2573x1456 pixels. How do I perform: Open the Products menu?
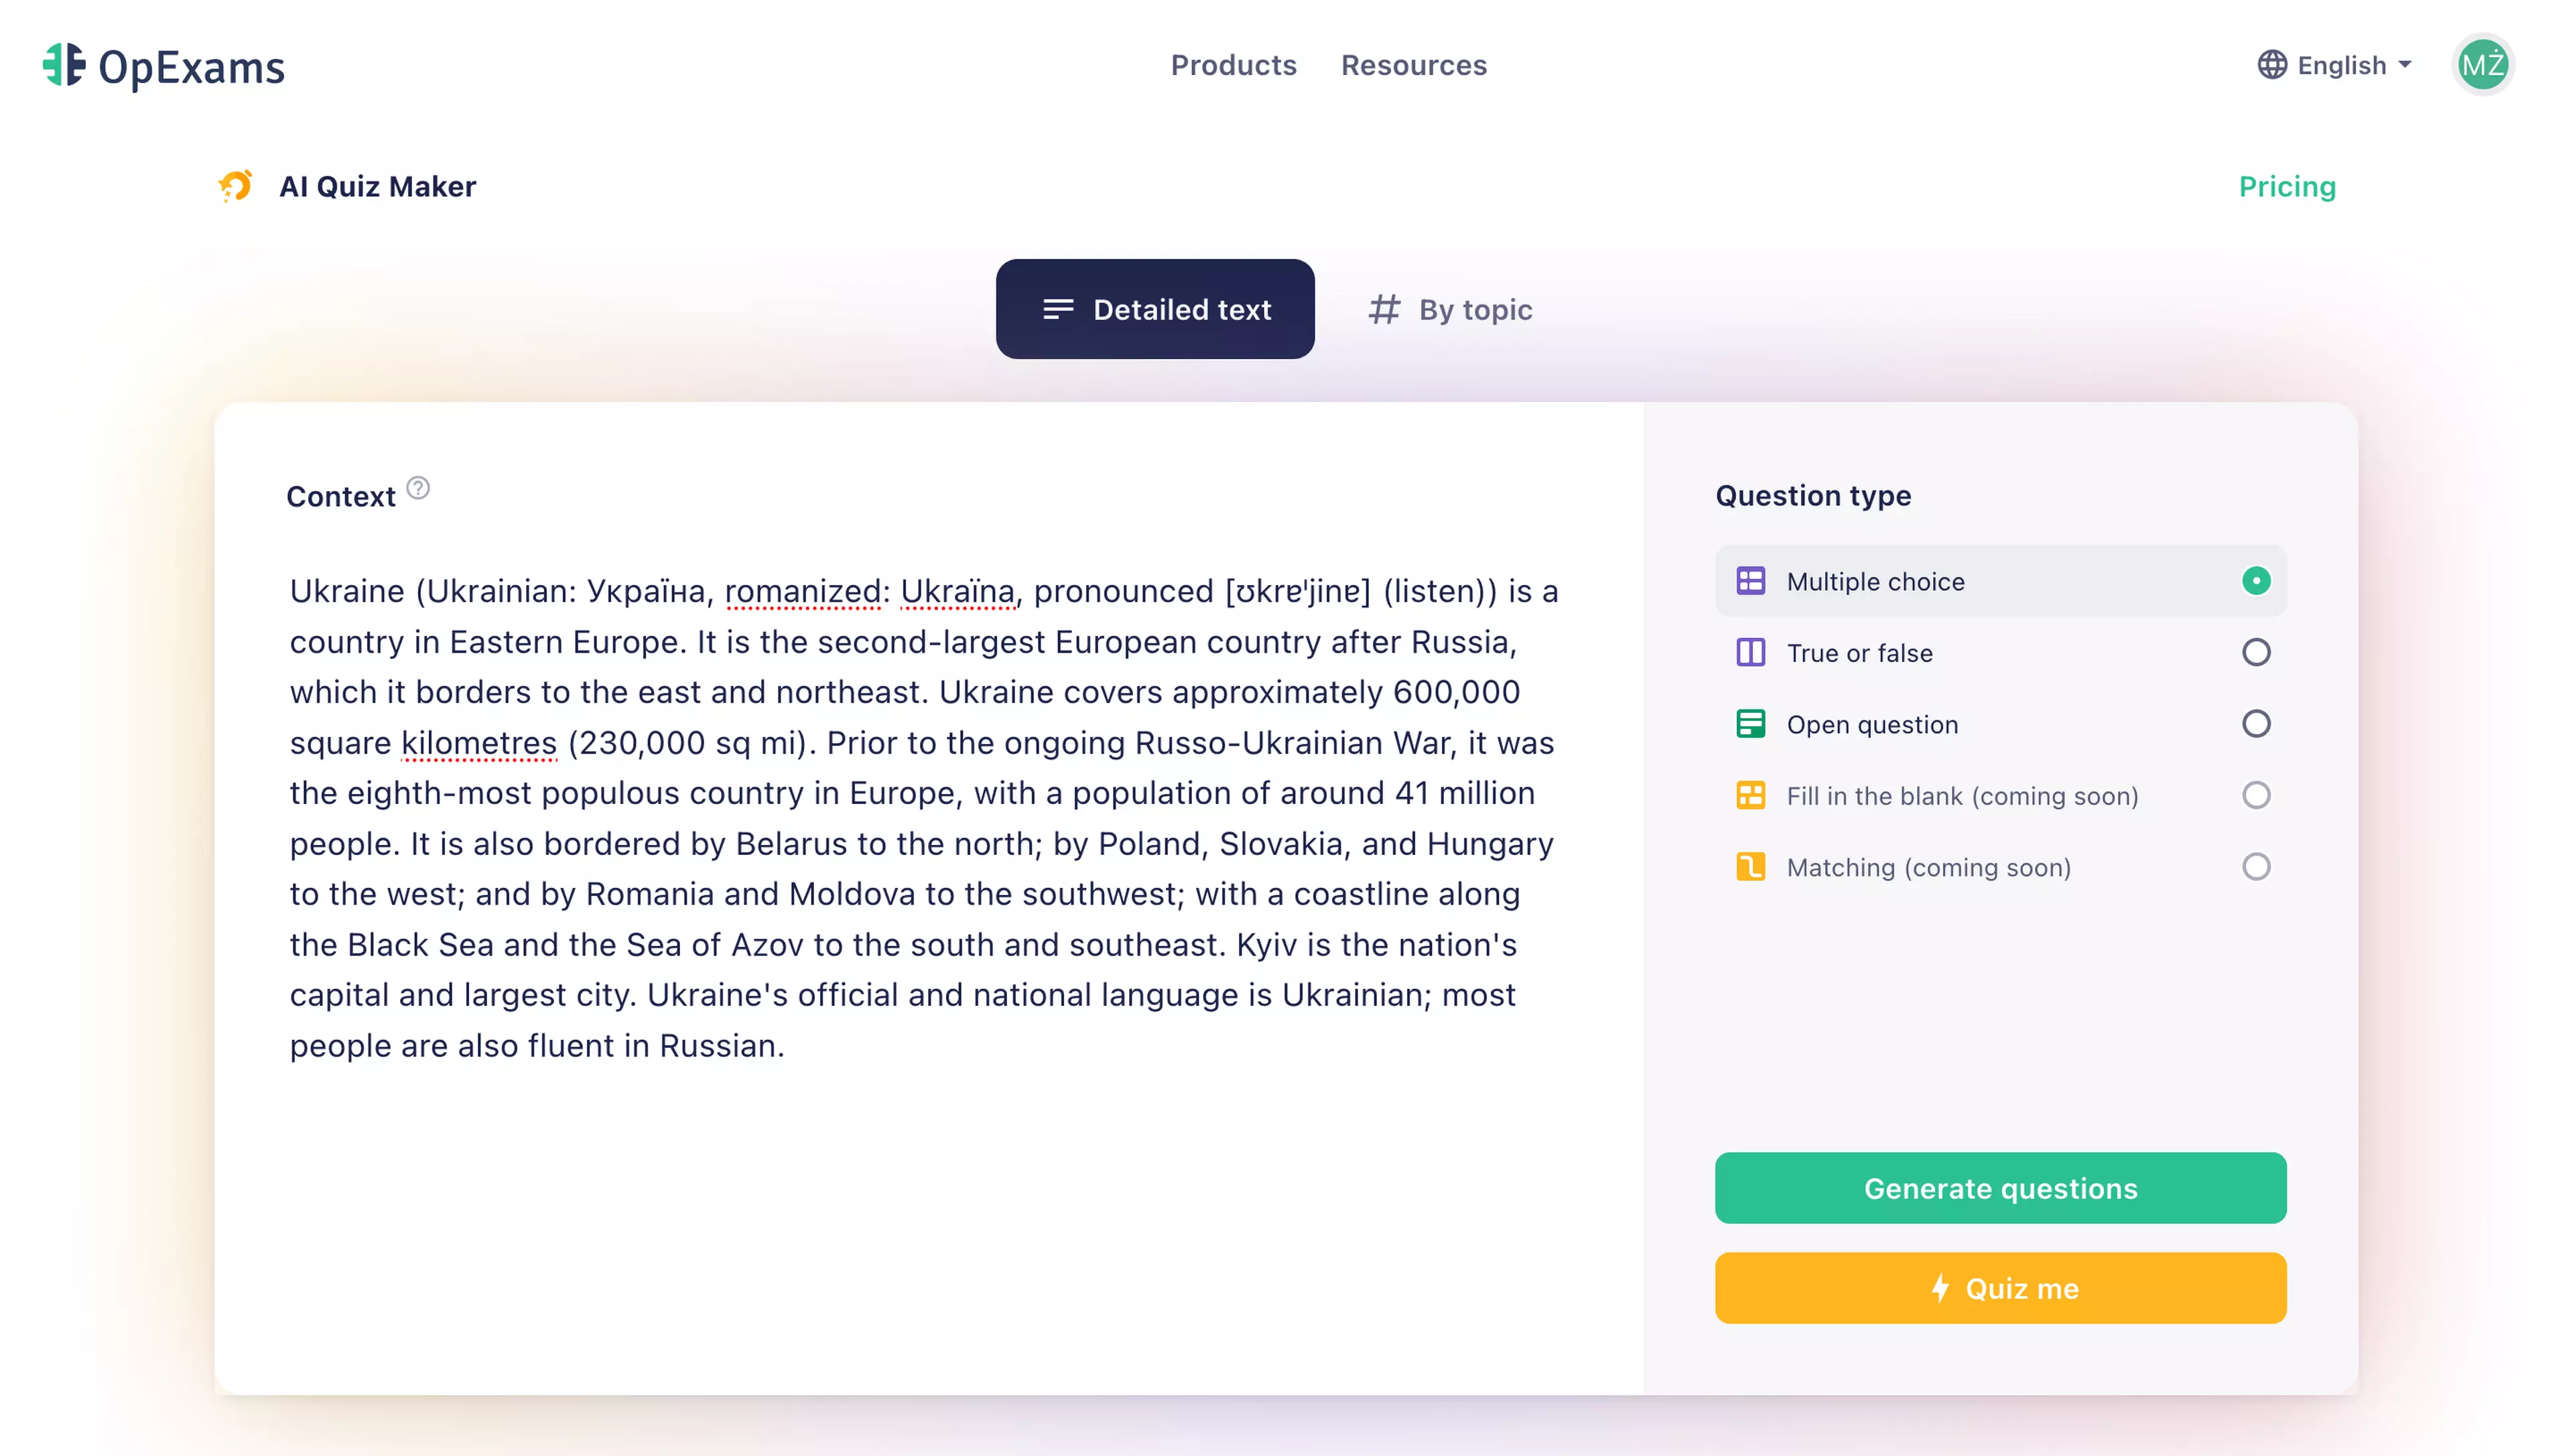click(x=1233, y=64)
